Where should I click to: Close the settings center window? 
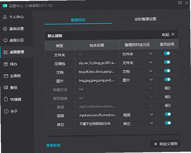click(187, 3)
